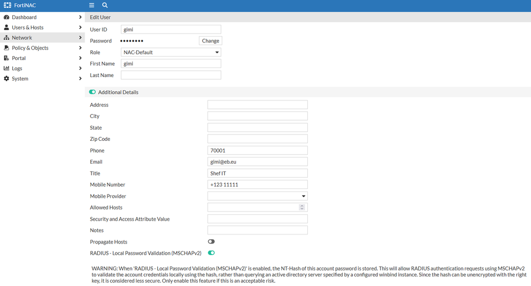Click the Policy & Objects icon
Screen dimensions: 531x286
tap(6, 48)
